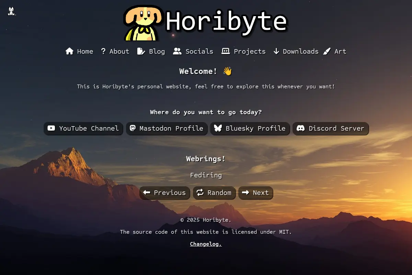Click the right arrow icon on Next

245,192
